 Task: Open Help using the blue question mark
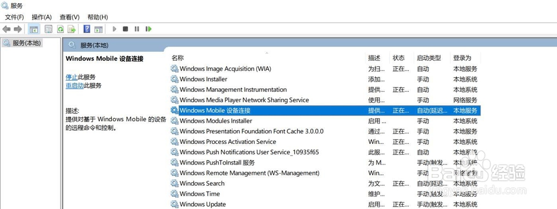tap(87, 29)
